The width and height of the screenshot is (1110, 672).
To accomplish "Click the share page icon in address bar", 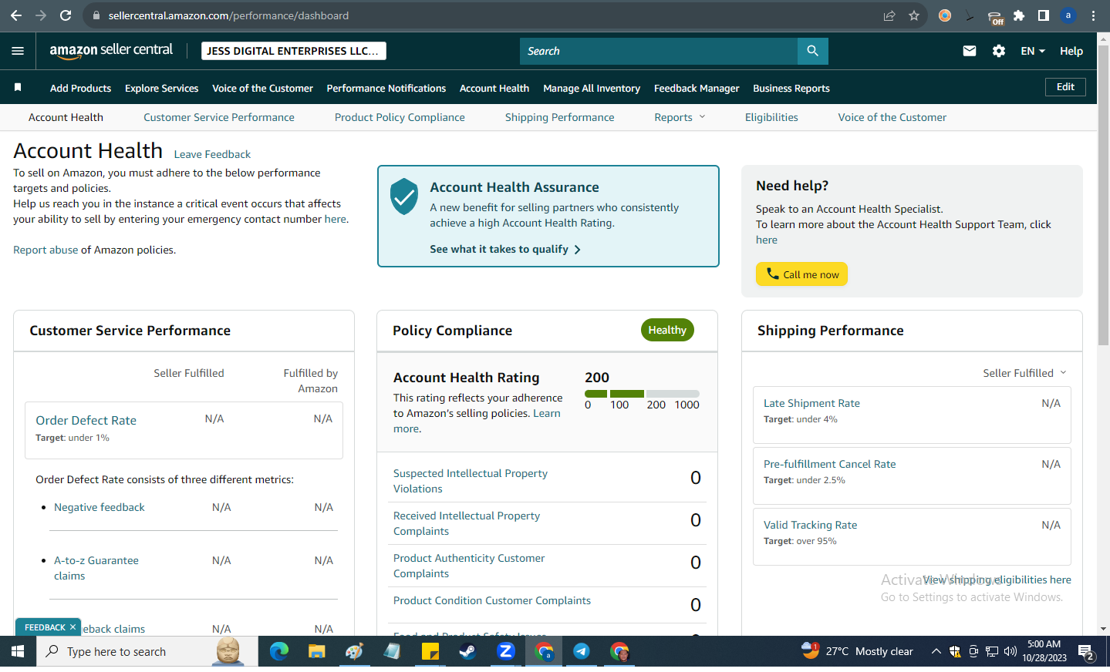I will tap(889, 15).
